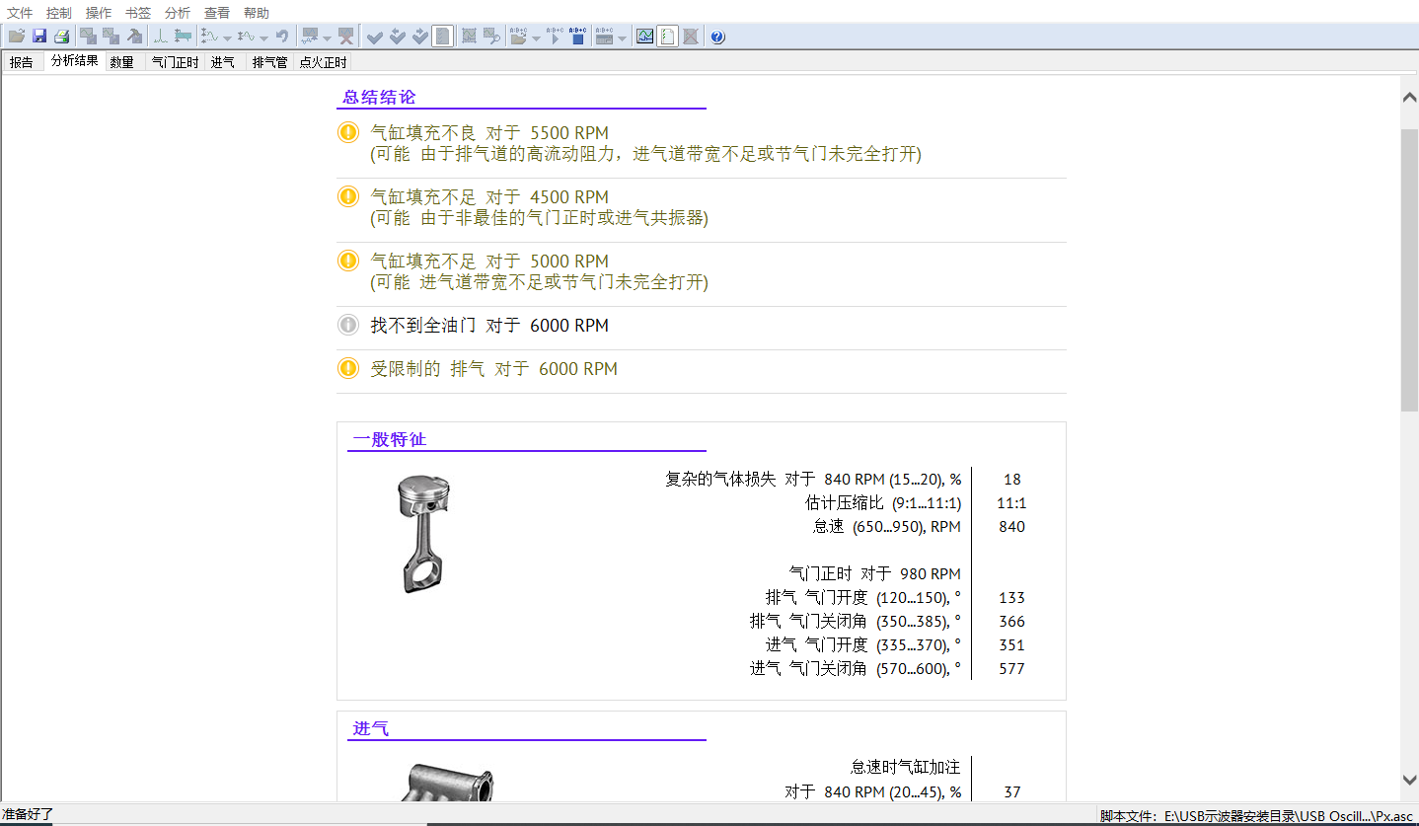1419x826 pixels.
Task: Click the magnifier zoom waveform icon
Action: click(491, 37)
